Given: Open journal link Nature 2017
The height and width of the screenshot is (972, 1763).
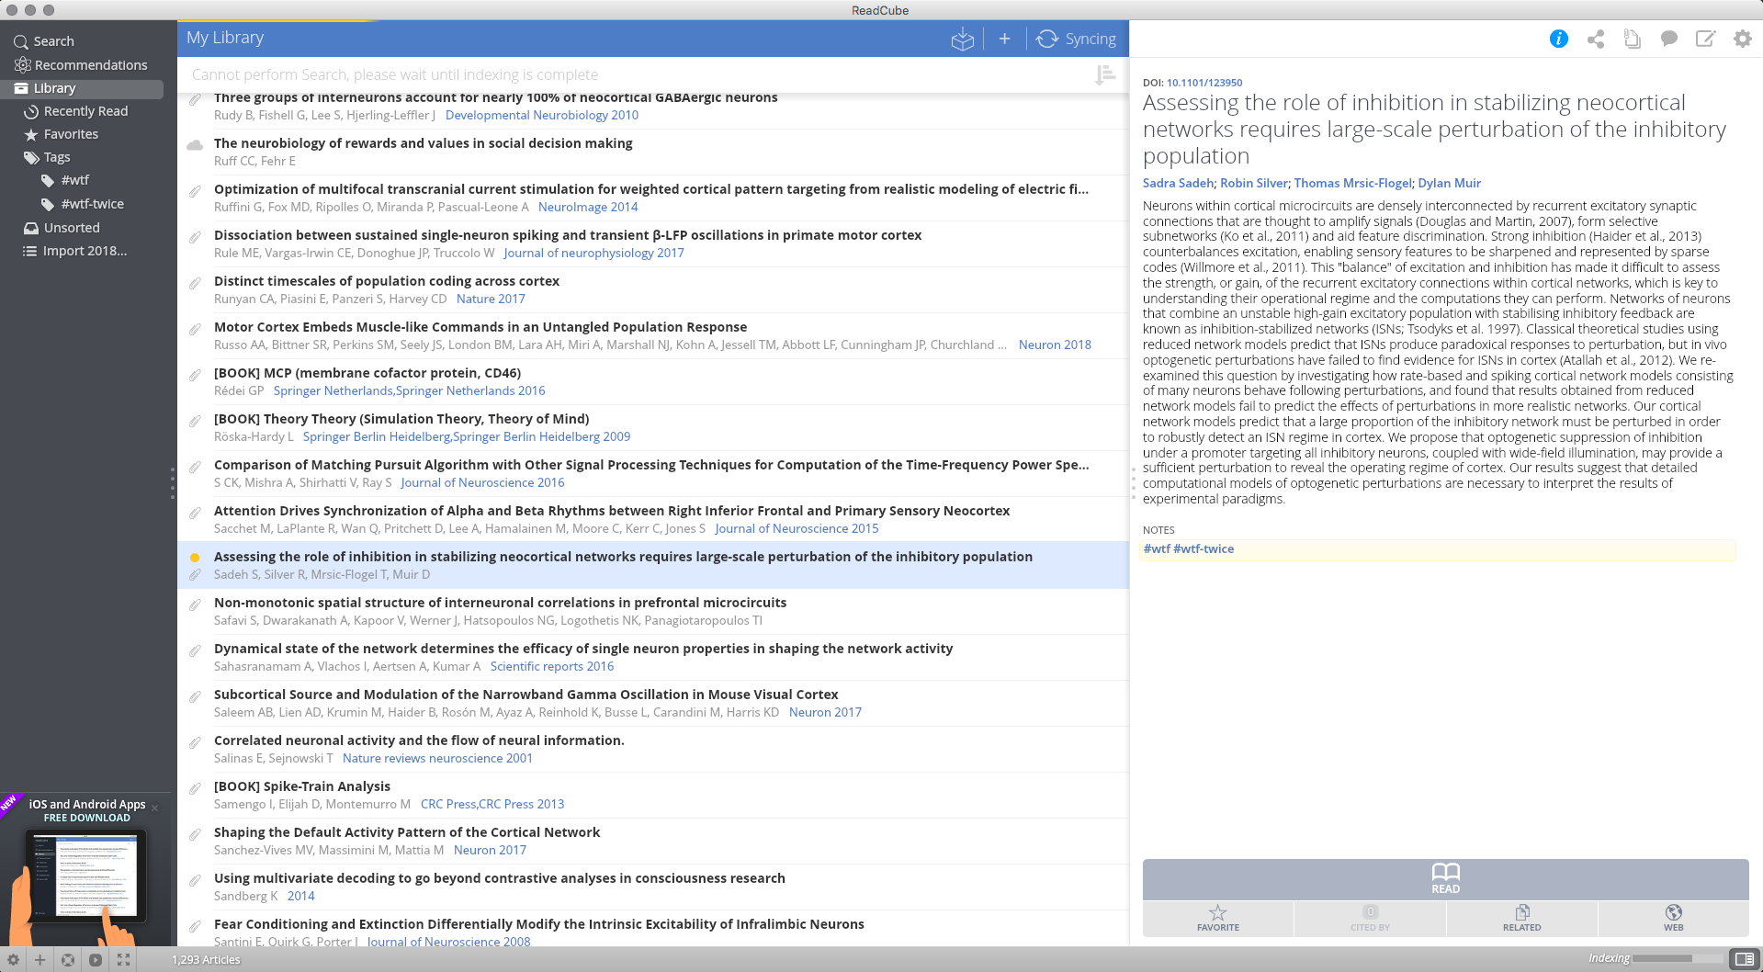Looking at the screenshot, I should [x=491, y=299].
